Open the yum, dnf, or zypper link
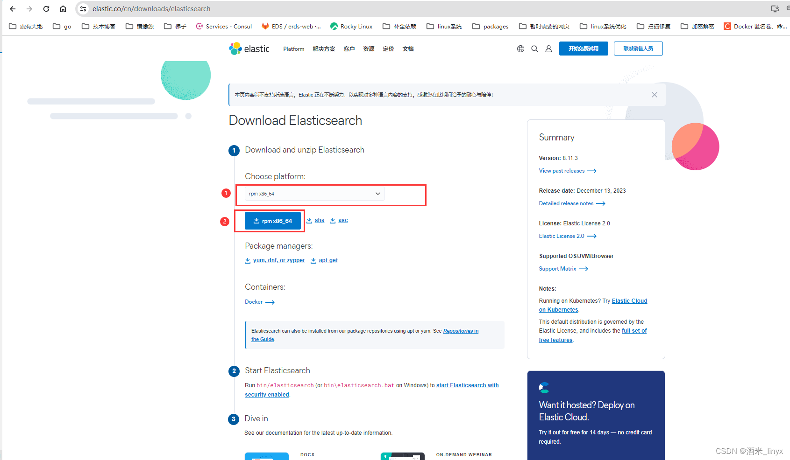Viewport: 790px width, 460px height. (278, 260)
